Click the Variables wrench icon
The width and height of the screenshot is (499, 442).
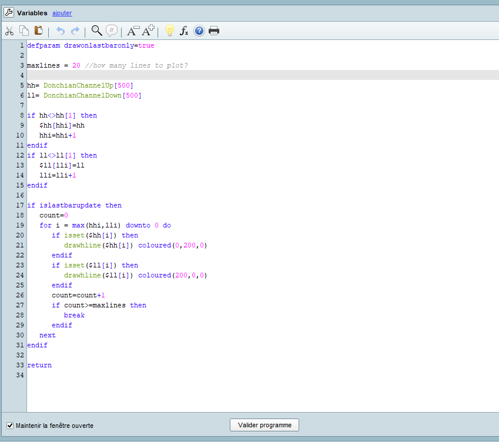pyautogui.click(x=9, y=12)
